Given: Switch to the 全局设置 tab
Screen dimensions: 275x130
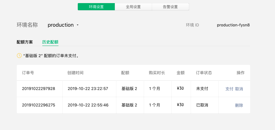Looking at the screenshot, I should [133, 7].
